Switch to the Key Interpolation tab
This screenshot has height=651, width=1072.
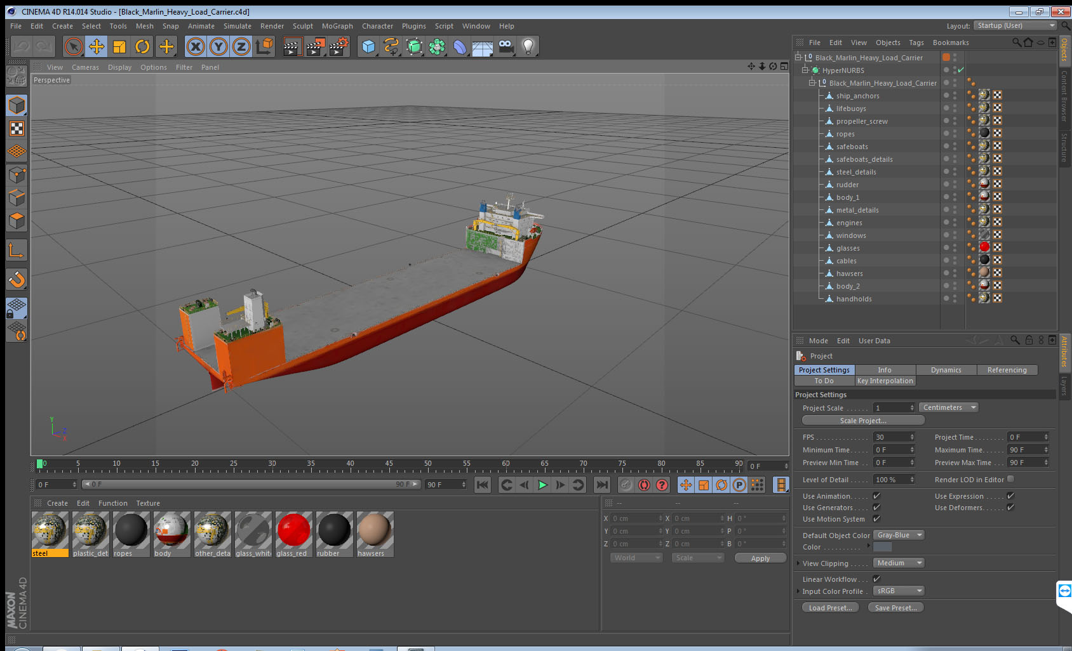point(885,381)
